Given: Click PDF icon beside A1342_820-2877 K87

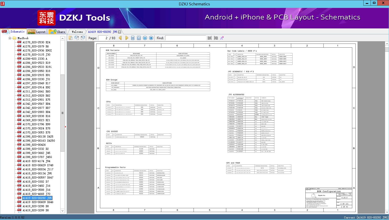Looking at the screenshot, I should tap(19, 108).
